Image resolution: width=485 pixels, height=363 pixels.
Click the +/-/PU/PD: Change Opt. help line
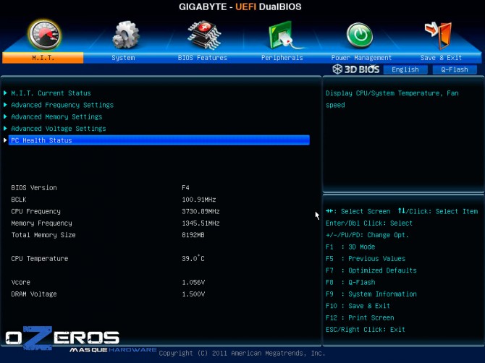pos(367,235)
